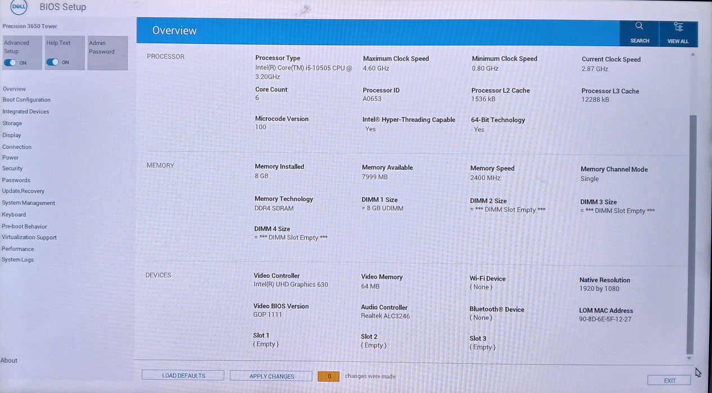The height and width of the screenshot is (393, 712).
Task: Click Microcode Version 100
Action: [261, 127]
